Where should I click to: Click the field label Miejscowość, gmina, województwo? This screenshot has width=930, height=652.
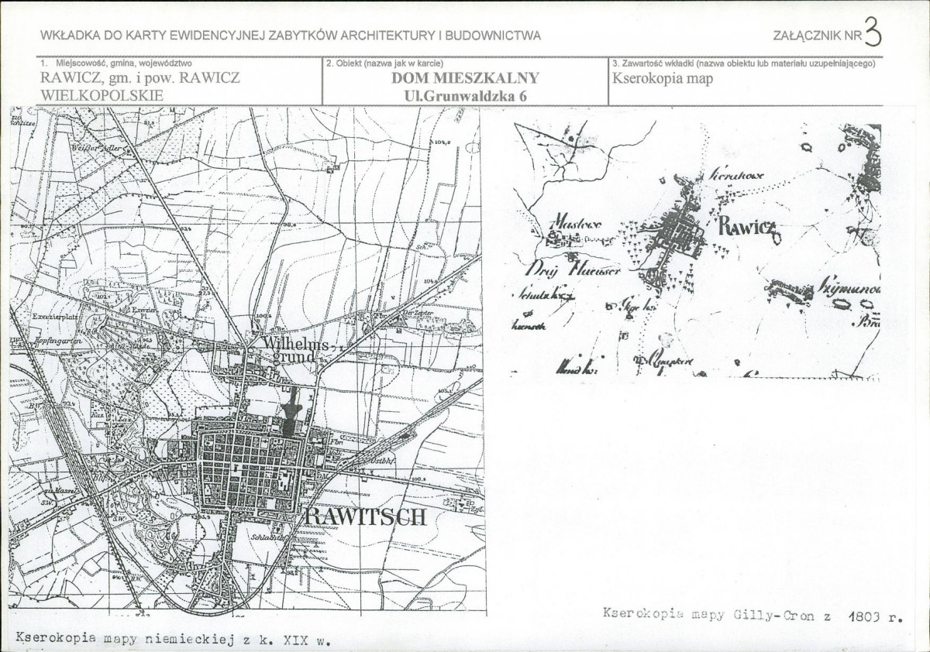click(x=116, y=63)
